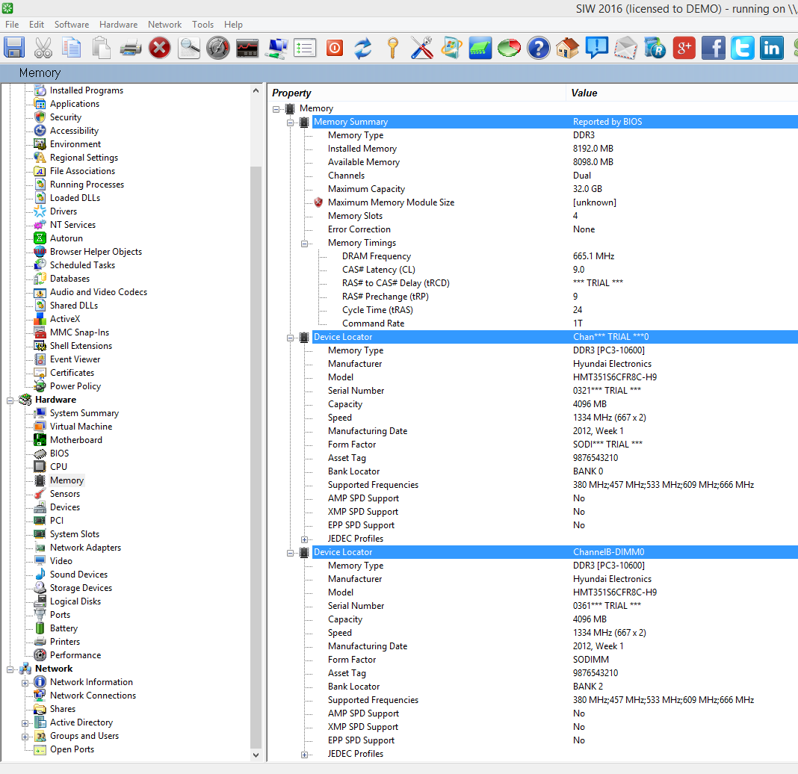Select Running Processes tree item
This screenshot has width=798, height=774.
(87, 185)
